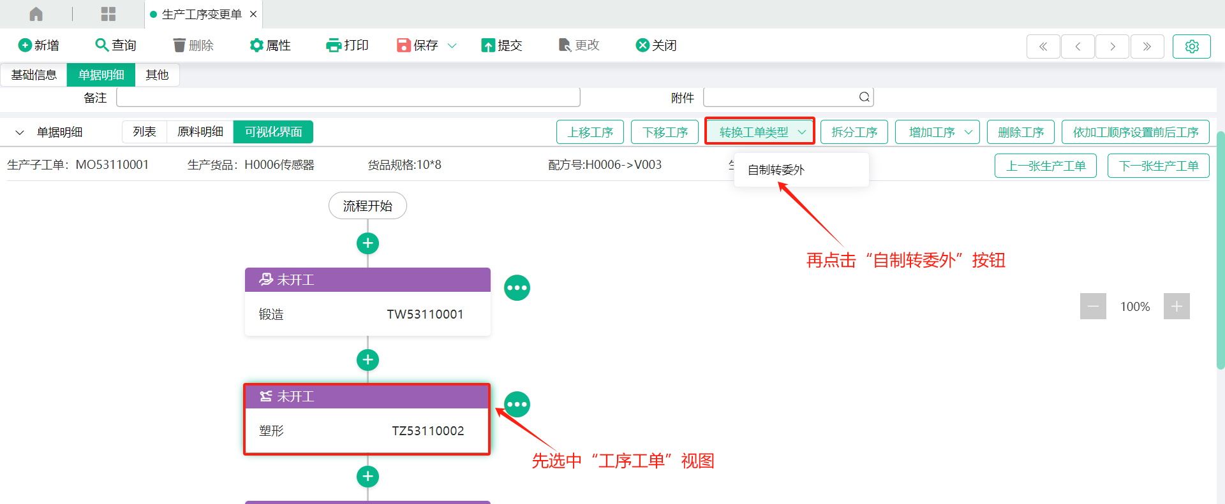Expand the 保存 dropdown arrow
Viewport: 1225px width, 504px height.
(452, 45)
